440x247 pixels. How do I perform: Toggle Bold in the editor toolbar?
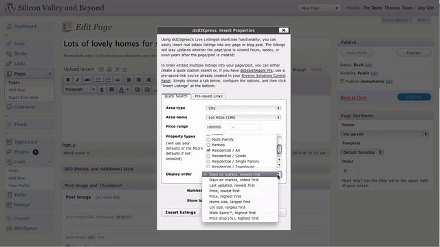[x=68, y=80]
